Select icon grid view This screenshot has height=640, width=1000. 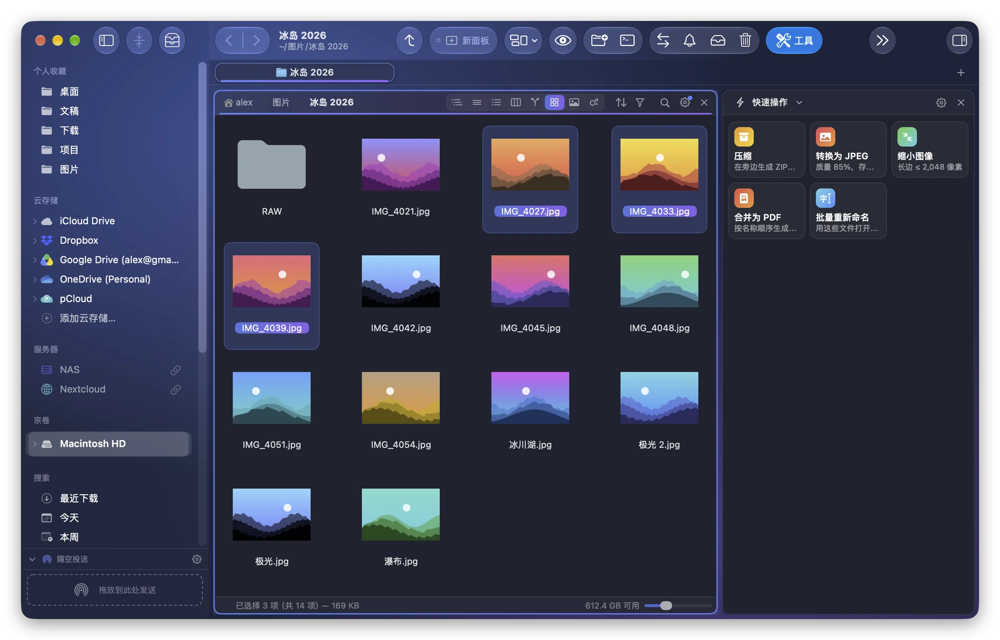point(554,102)
